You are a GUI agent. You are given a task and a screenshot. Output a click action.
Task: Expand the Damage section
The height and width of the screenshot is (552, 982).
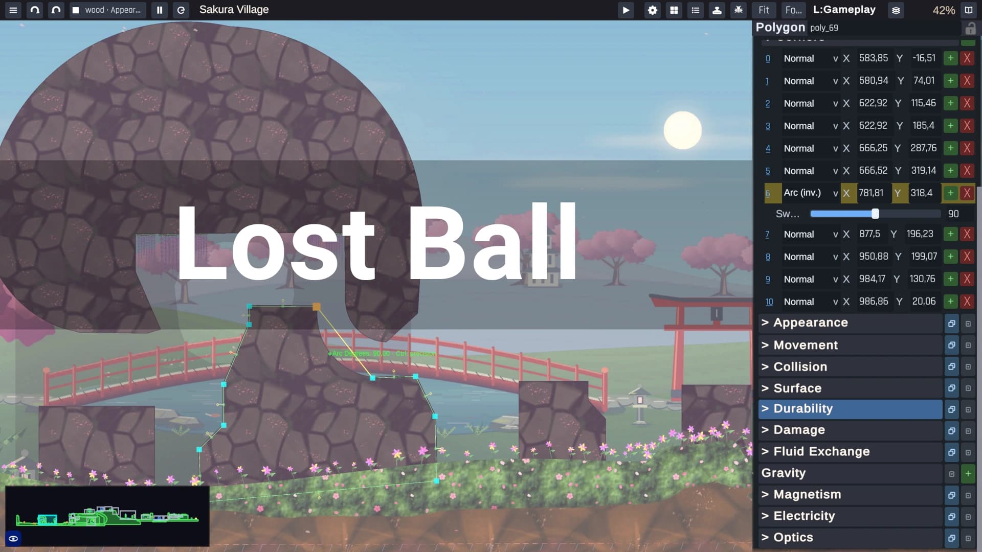click(x=850, y=430)
